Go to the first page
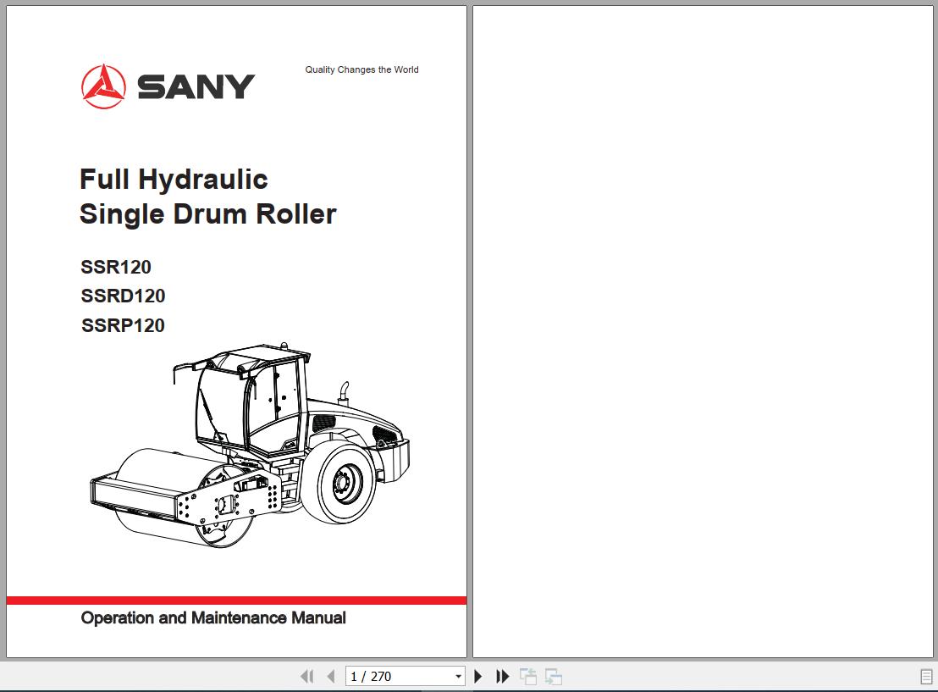Screen dimensions: 938x692 click(x=307, y=677)
